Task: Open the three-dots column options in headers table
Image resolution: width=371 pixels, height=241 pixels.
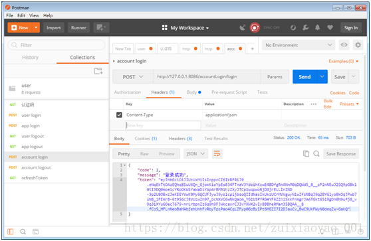Action: (314, 104)
